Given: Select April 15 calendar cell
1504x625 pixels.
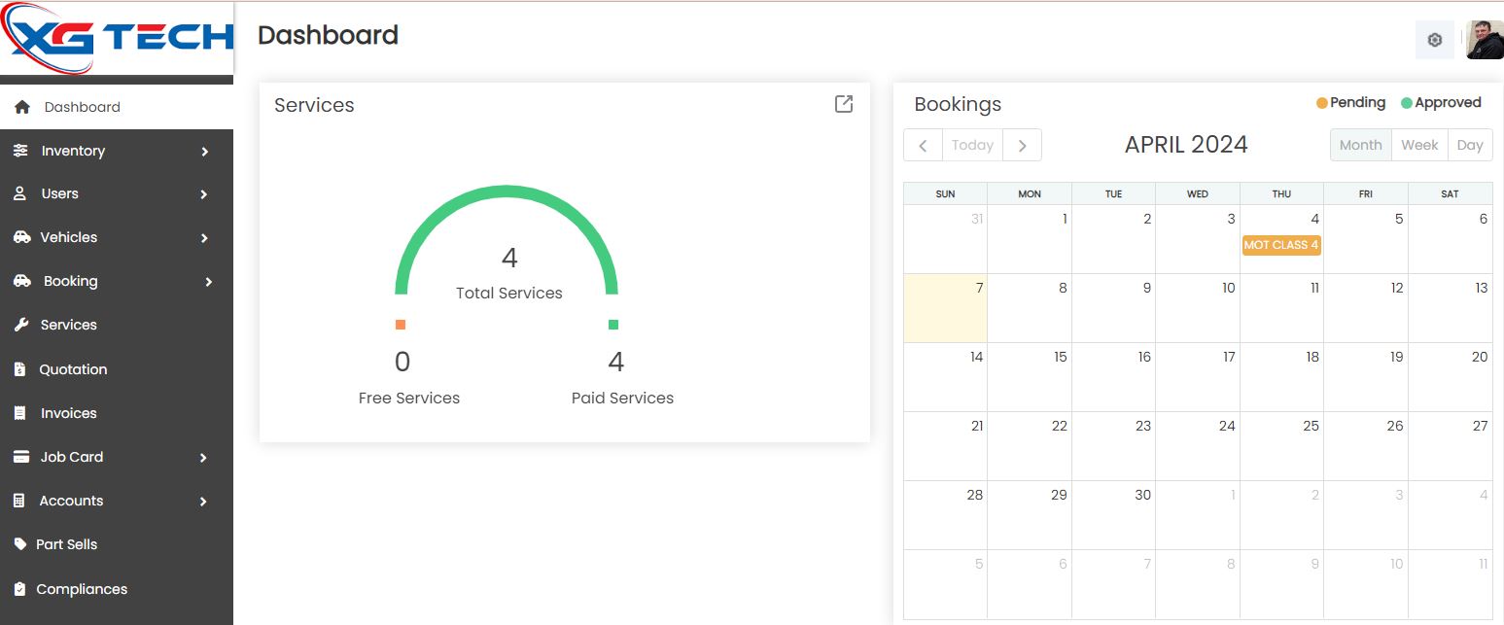Looking at the screenshot, I should click(1030, 377).
